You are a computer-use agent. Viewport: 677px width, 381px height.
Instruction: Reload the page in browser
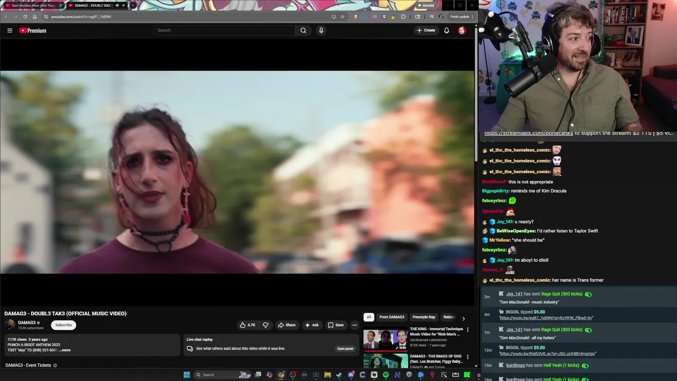[x=25, y=16]
